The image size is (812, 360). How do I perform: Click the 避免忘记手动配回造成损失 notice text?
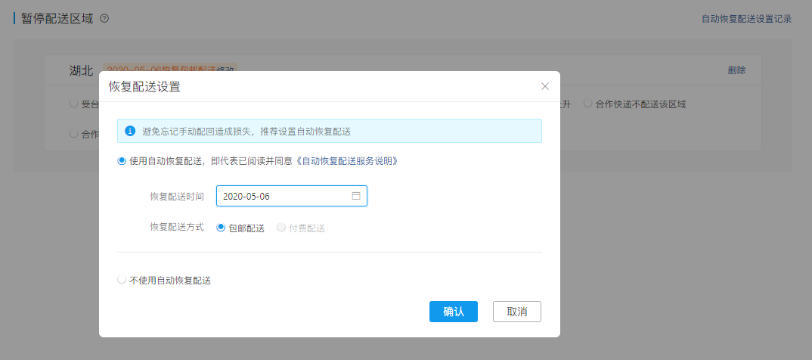246,131
